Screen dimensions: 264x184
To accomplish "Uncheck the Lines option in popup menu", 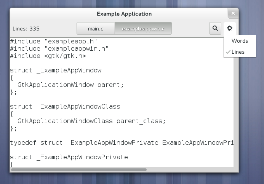I will pos(238,52).
